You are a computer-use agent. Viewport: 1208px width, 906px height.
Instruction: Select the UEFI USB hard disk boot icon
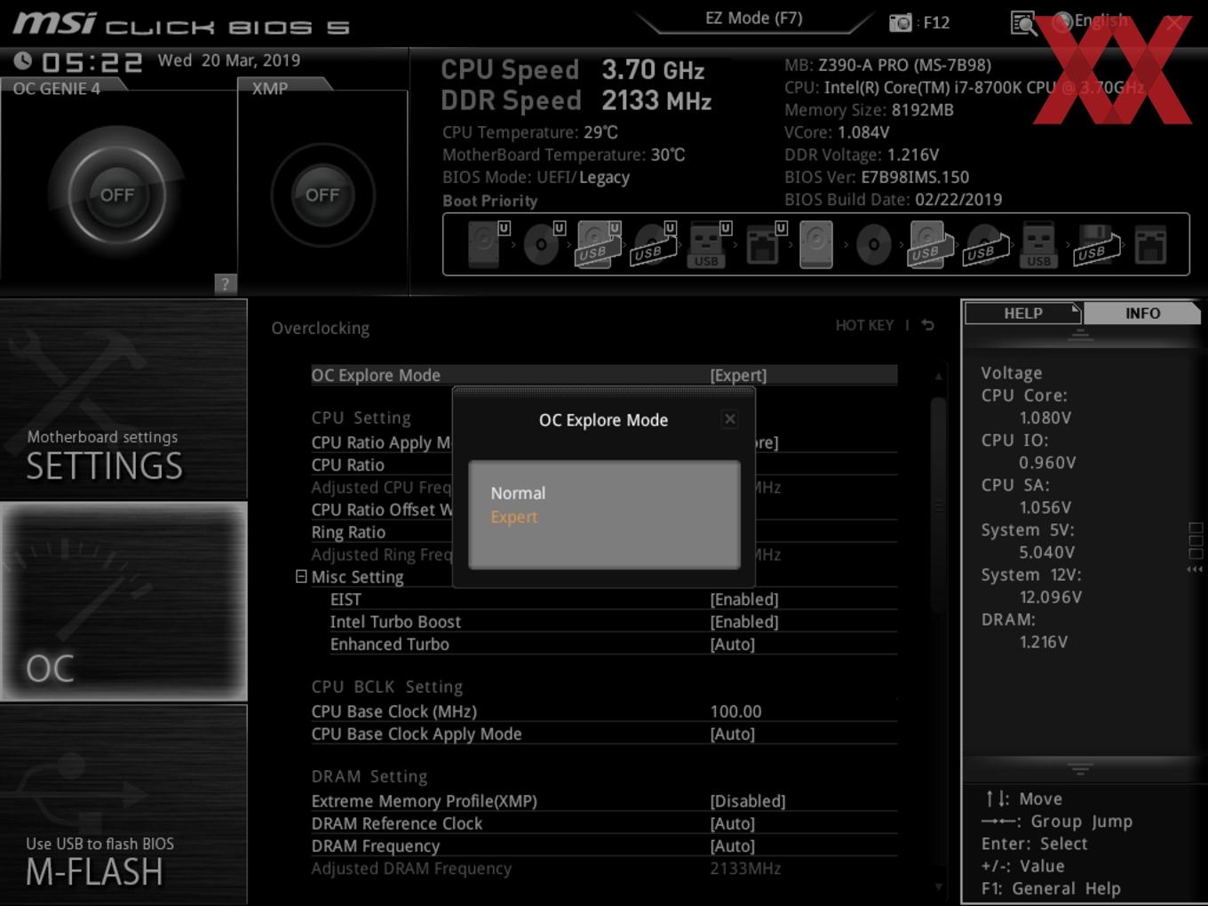tap(599, 244)
